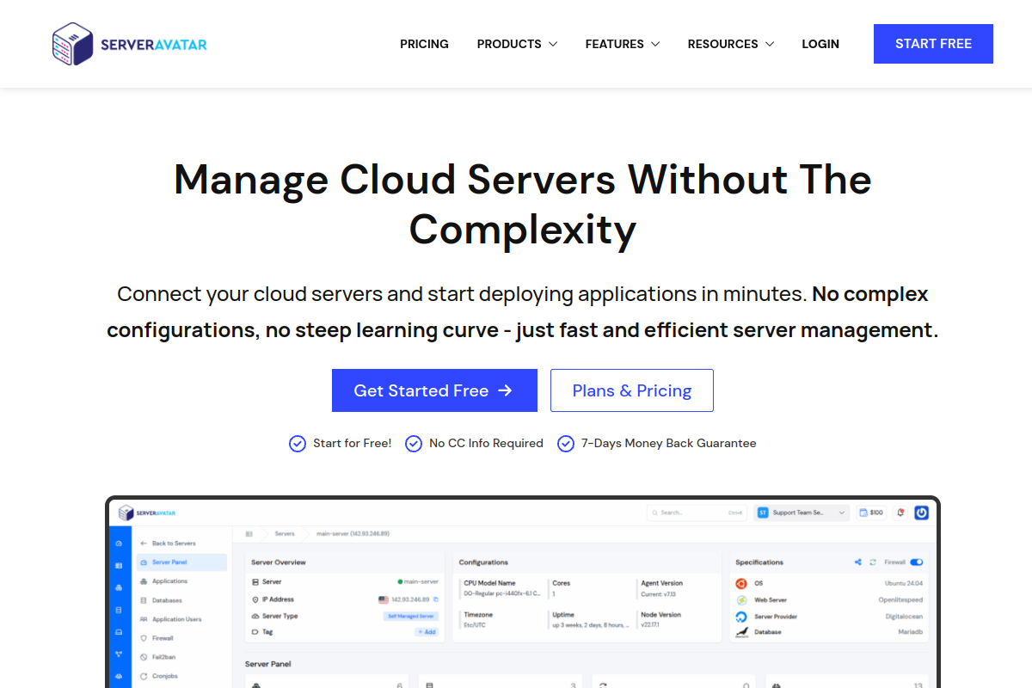This screenshot has width=1032, height=688.
Task: Click the Openlitespeed Web Server icon
Action: point(741,600)
